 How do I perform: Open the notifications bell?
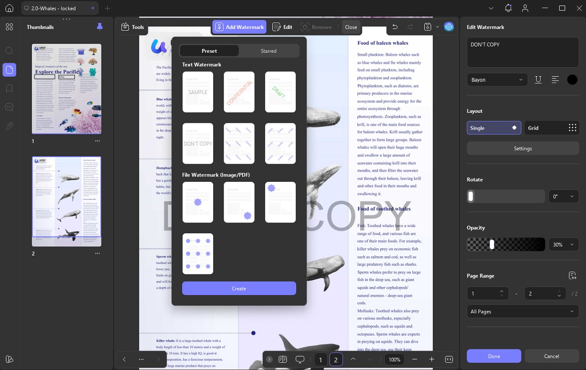coord(508,8)
